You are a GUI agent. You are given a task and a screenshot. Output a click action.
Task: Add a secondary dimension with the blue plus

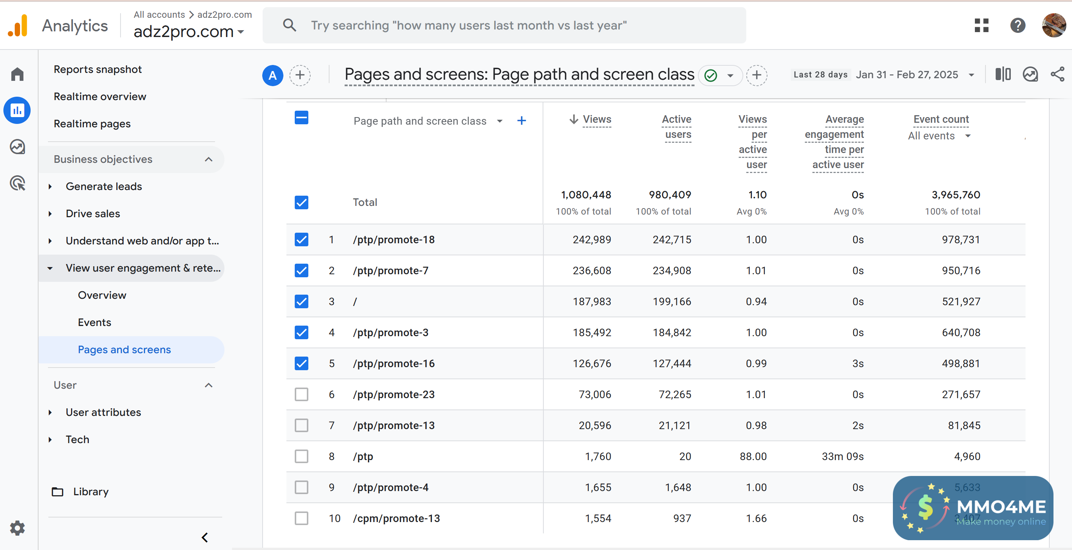(x=521, y=121)
